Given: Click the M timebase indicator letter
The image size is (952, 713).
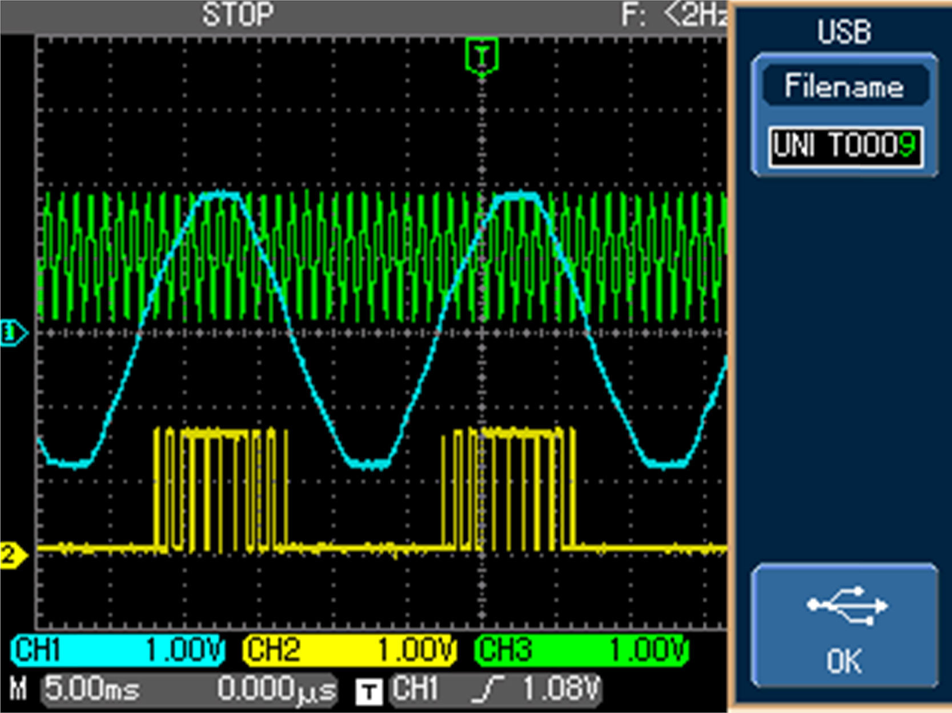Looking at the screenshot, I should 18,690.
